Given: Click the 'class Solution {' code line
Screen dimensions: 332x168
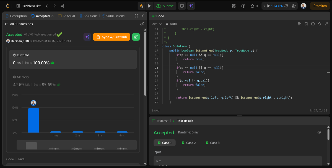Looking at the screenshot, I should point(176,46).
